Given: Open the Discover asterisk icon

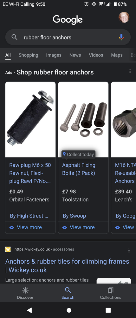Looking at the screenshot, I should pos(25,290).
